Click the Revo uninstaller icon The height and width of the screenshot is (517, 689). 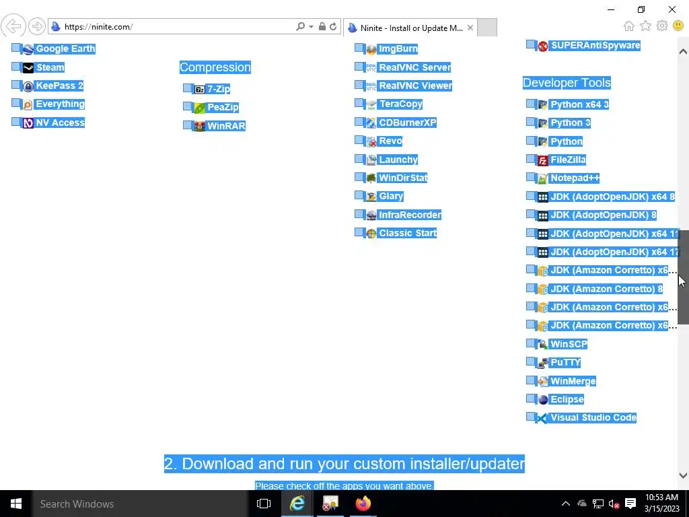pos(371,141)
